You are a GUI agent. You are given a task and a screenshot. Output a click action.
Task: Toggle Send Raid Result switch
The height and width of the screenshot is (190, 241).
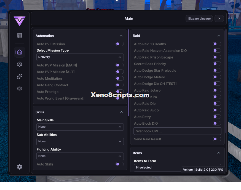click(x=217, y=139)
